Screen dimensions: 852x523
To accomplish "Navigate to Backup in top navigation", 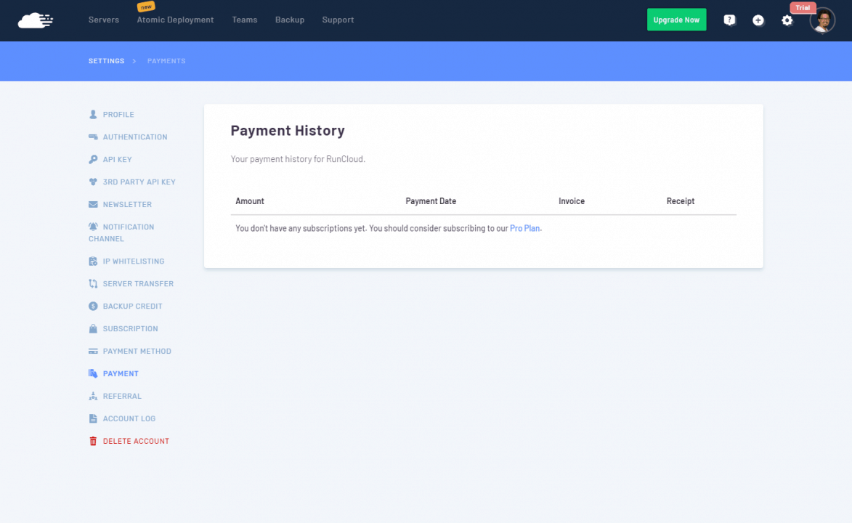I will [290, 20].
